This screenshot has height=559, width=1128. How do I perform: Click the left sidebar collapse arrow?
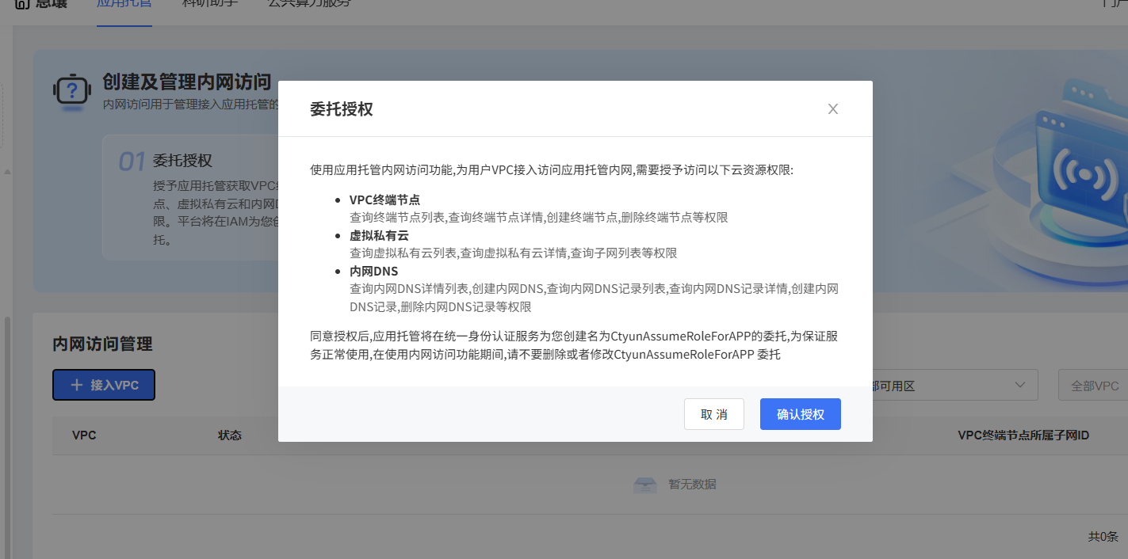tap(7, 171)
